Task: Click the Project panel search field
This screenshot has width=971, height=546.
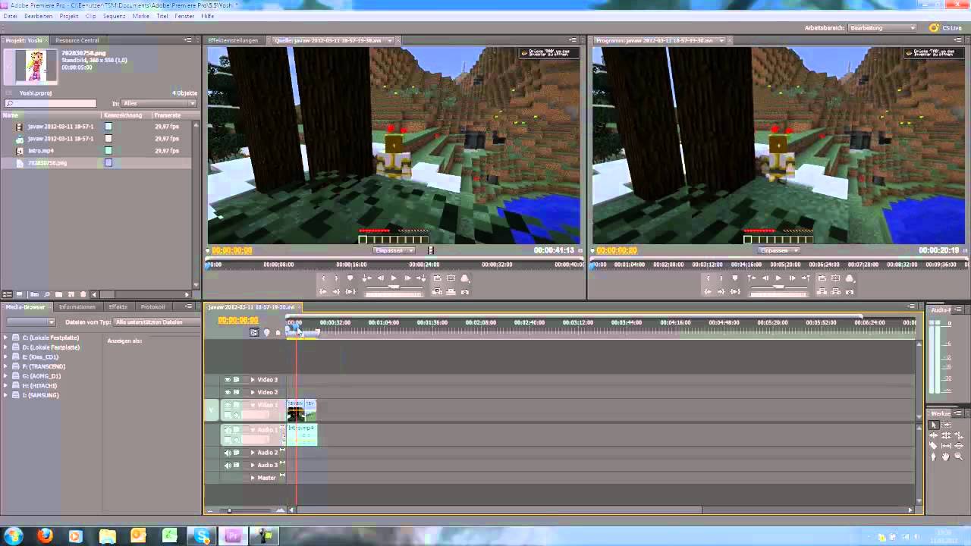Action: (51, 103)
